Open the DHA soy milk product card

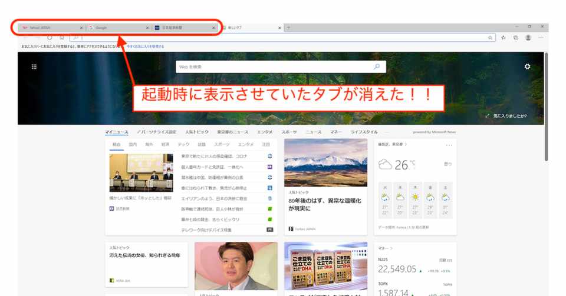(x=325, y=266)
